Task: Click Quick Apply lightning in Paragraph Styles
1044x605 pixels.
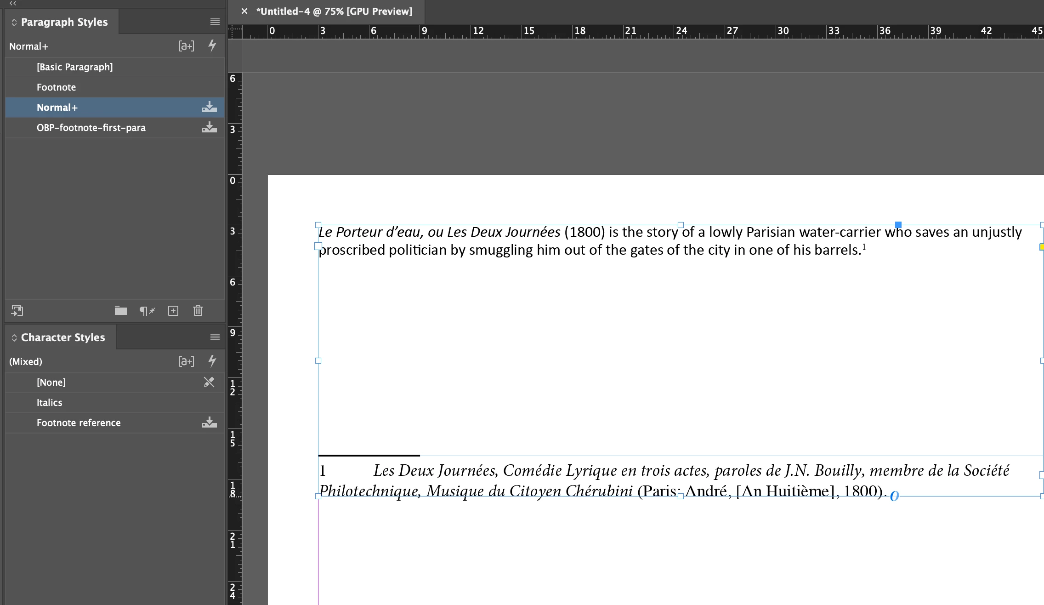Action: tap(212, 46)
